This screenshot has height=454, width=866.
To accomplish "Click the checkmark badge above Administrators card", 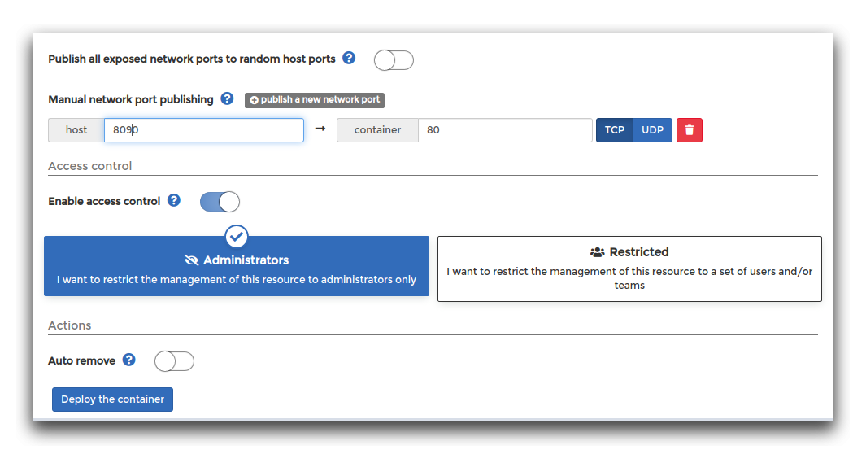I will [x=237, y=237].
